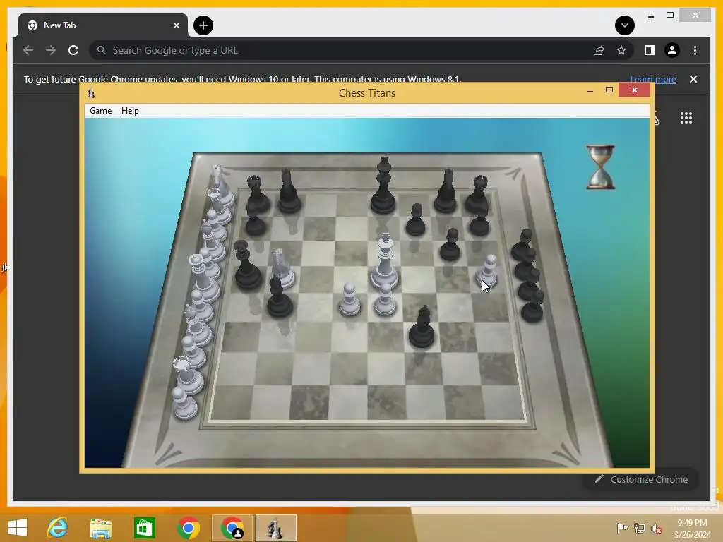Click the Customize Chrome button

(x=641, y=479)
